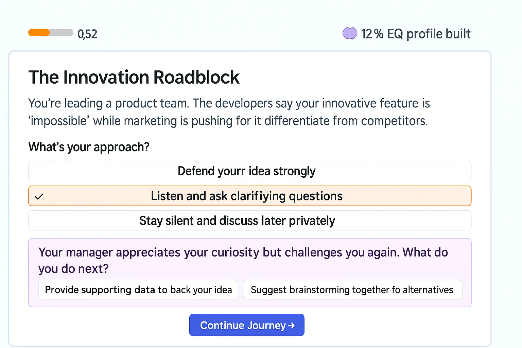Click the purple brain icon
The width and height of the screenshot is (522, 348).
pyautogui.click(x=350, y=33)
